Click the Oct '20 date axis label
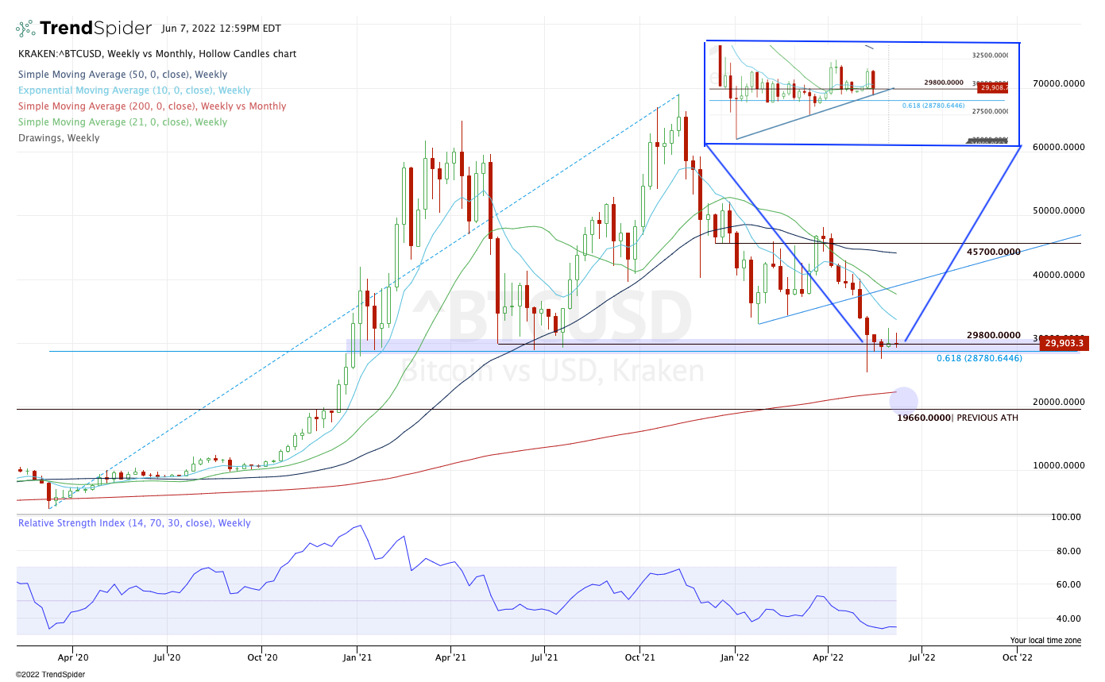 coord(262,657)
